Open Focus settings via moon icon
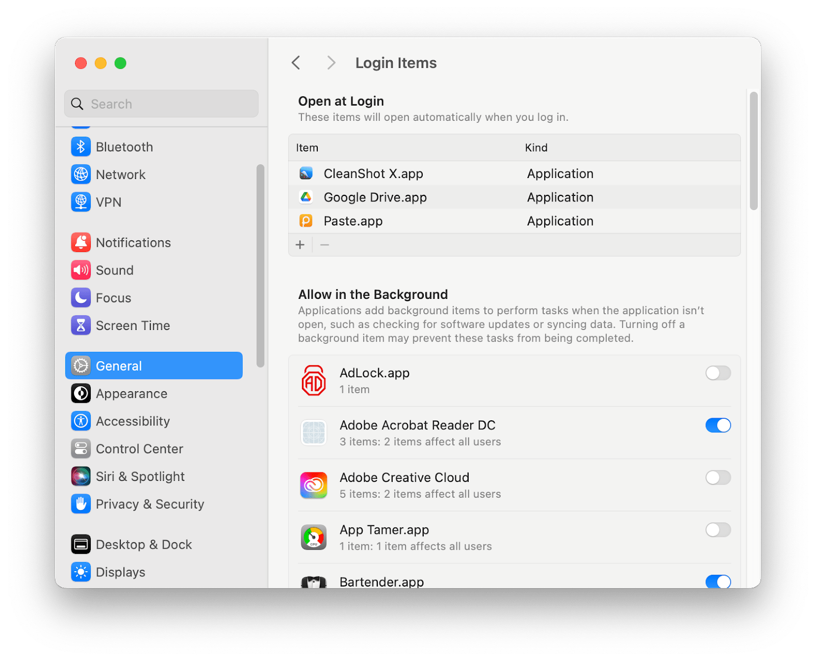The width and height of the screenshot is (816, 661). [81, 298]
